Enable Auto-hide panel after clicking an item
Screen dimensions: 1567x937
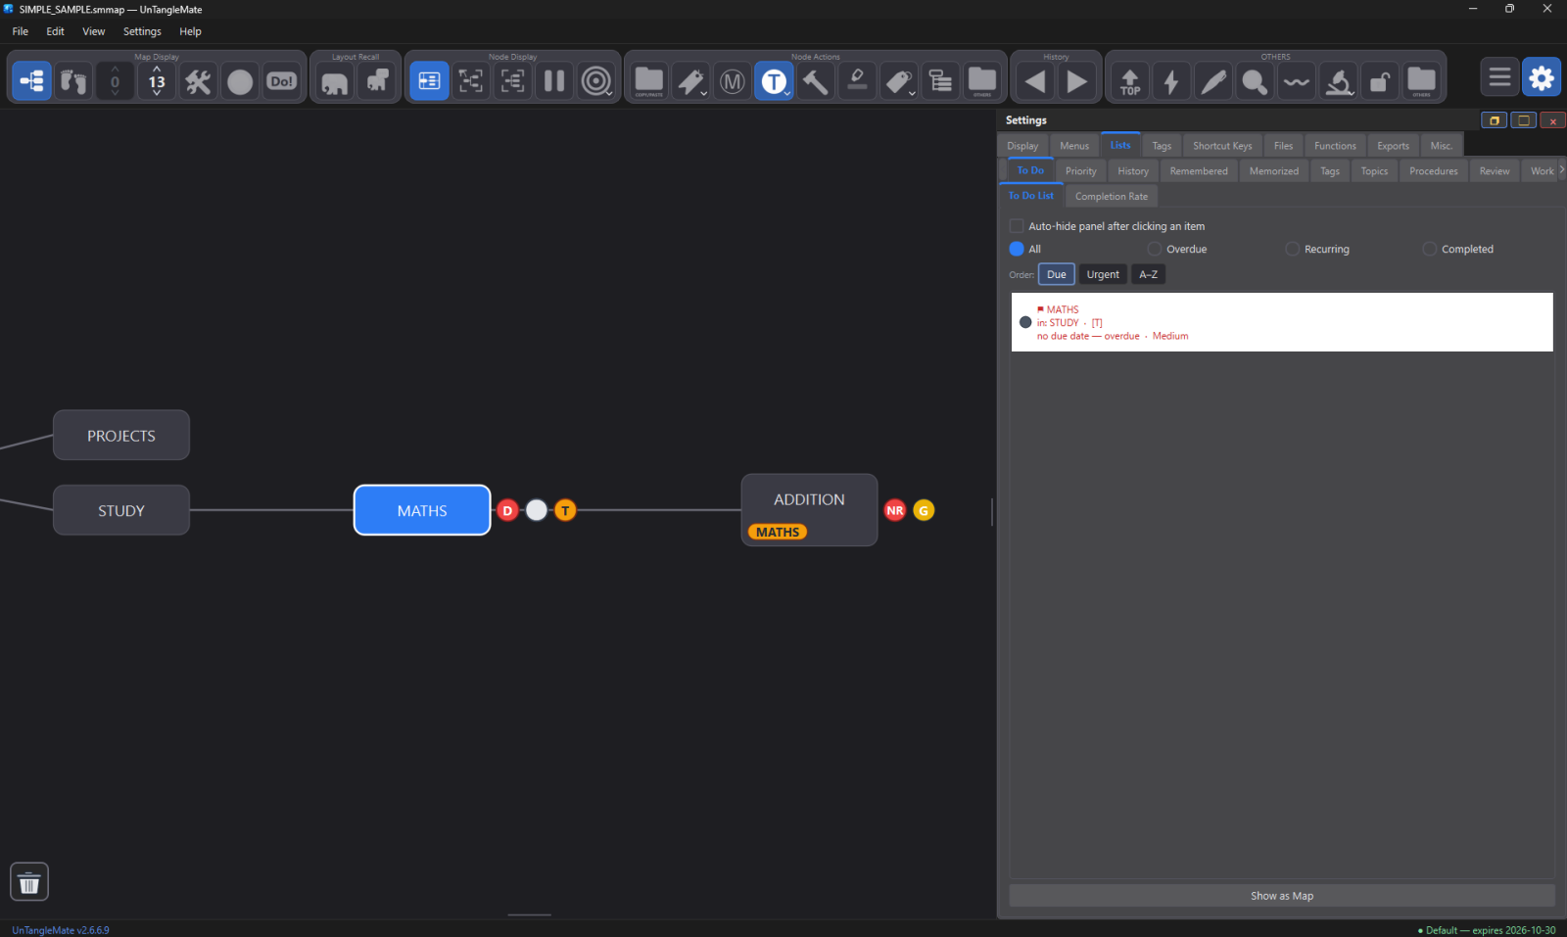click(1017, 226)
